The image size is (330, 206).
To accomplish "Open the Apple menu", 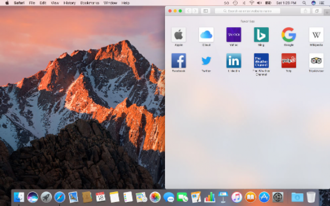I will pos(7,3).
